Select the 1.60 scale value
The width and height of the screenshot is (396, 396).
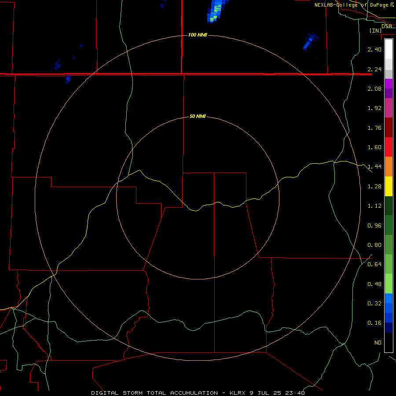click(374, 147)
